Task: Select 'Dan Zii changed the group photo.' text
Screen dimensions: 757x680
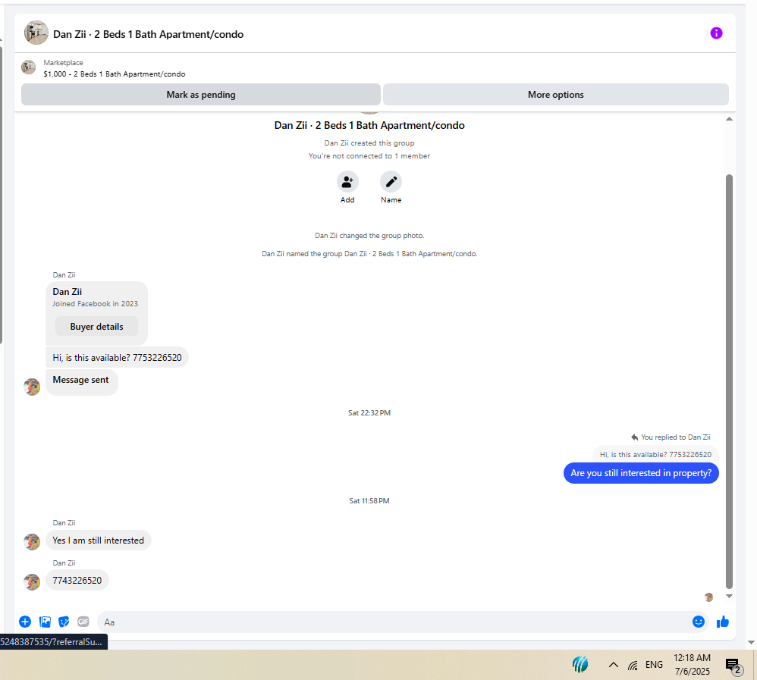Action: click(369, 236)
